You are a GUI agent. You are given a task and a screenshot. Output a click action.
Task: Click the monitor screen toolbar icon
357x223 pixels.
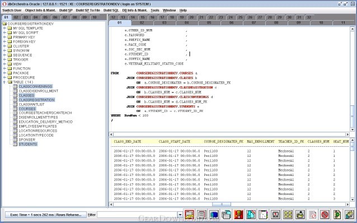pos(275,215)
